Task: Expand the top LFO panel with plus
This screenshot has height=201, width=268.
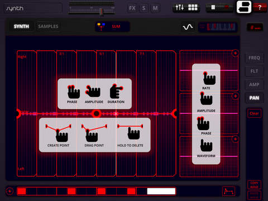Action: pyautogui.click(x=235, y=53)
